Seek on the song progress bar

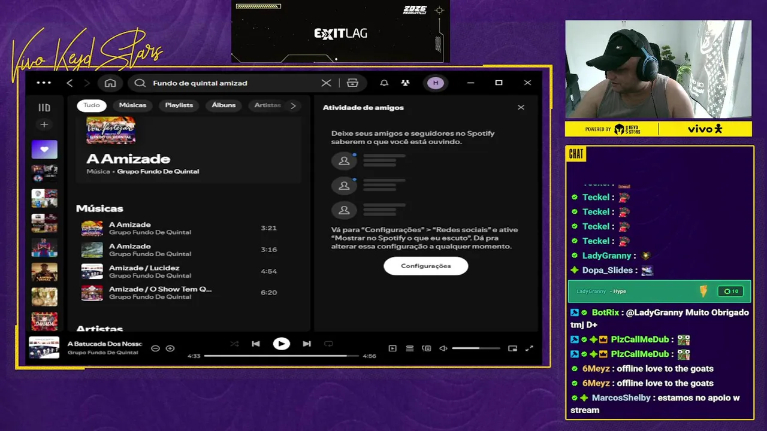(282, 356)
